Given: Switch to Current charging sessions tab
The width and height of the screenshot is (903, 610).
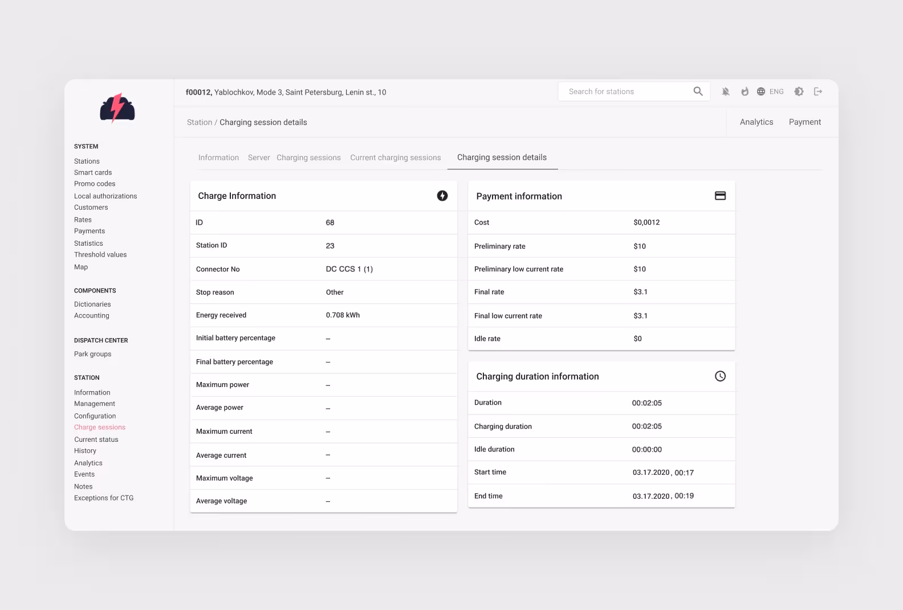Looking at the screenshot, I should (396, 157).
